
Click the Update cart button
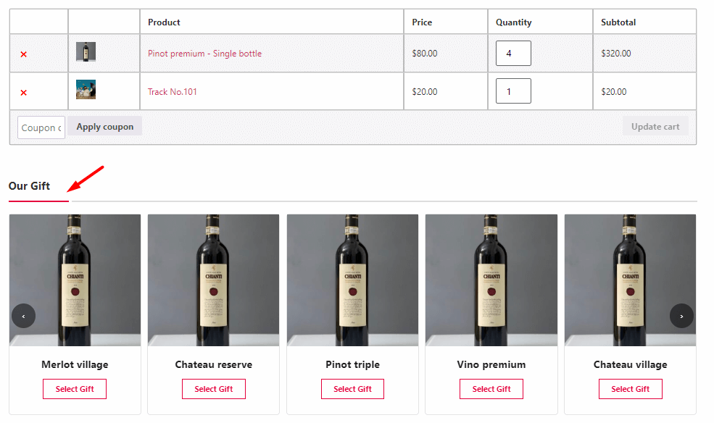655,127
